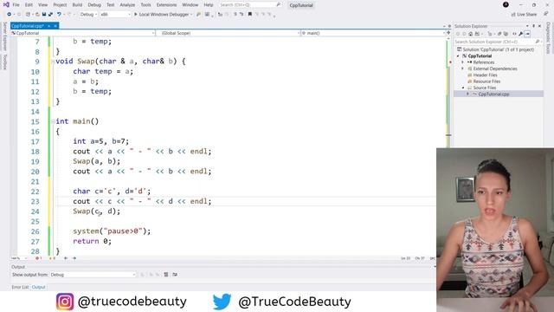Click the Live Share button

(x=524, y=15)
